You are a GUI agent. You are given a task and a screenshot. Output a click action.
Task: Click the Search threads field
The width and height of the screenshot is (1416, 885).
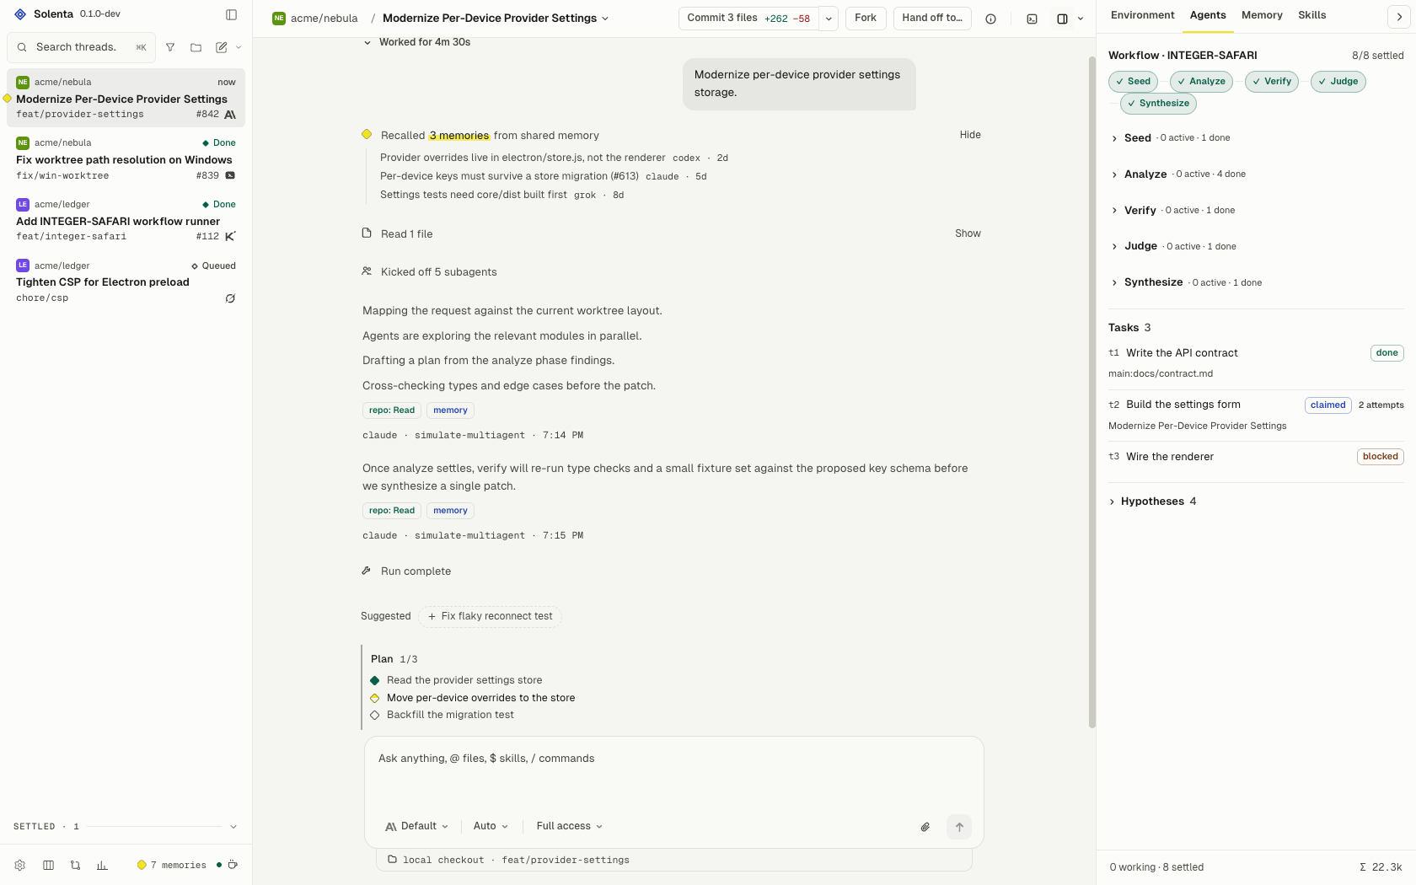pos(82,47)
